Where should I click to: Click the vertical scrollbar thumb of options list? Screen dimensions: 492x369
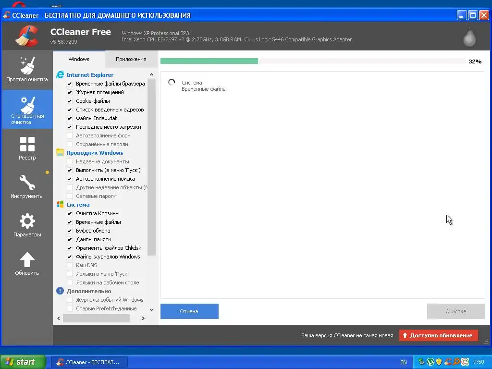point(151,167)
